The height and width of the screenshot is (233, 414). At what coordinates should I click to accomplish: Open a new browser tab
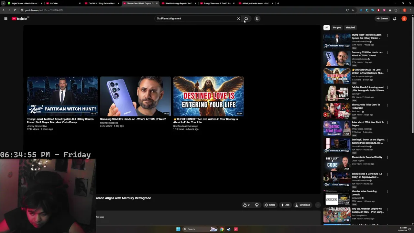click(278, 3)
